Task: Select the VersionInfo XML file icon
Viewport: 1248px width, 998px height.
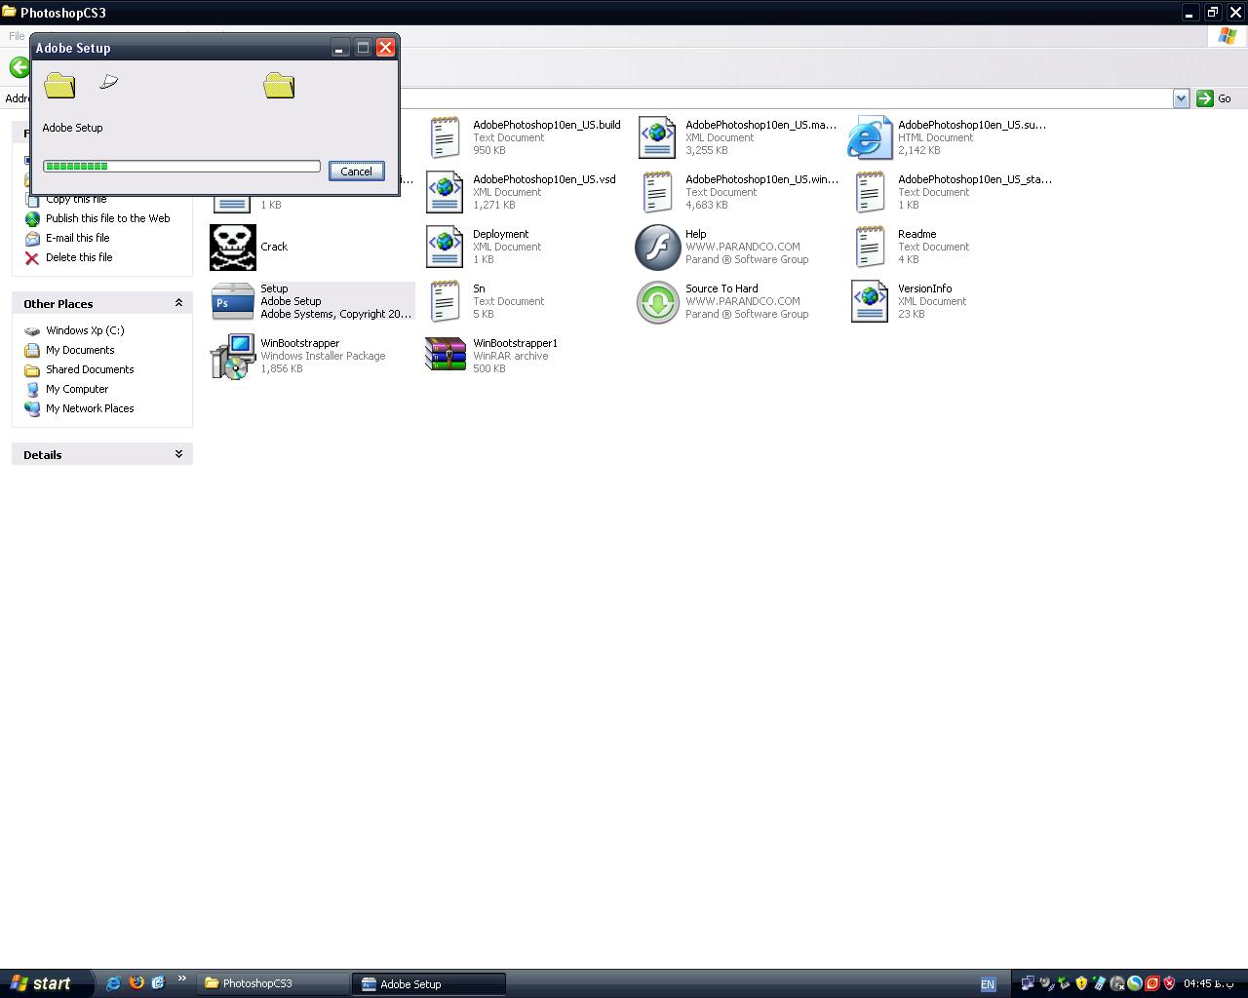Action: 870,302
